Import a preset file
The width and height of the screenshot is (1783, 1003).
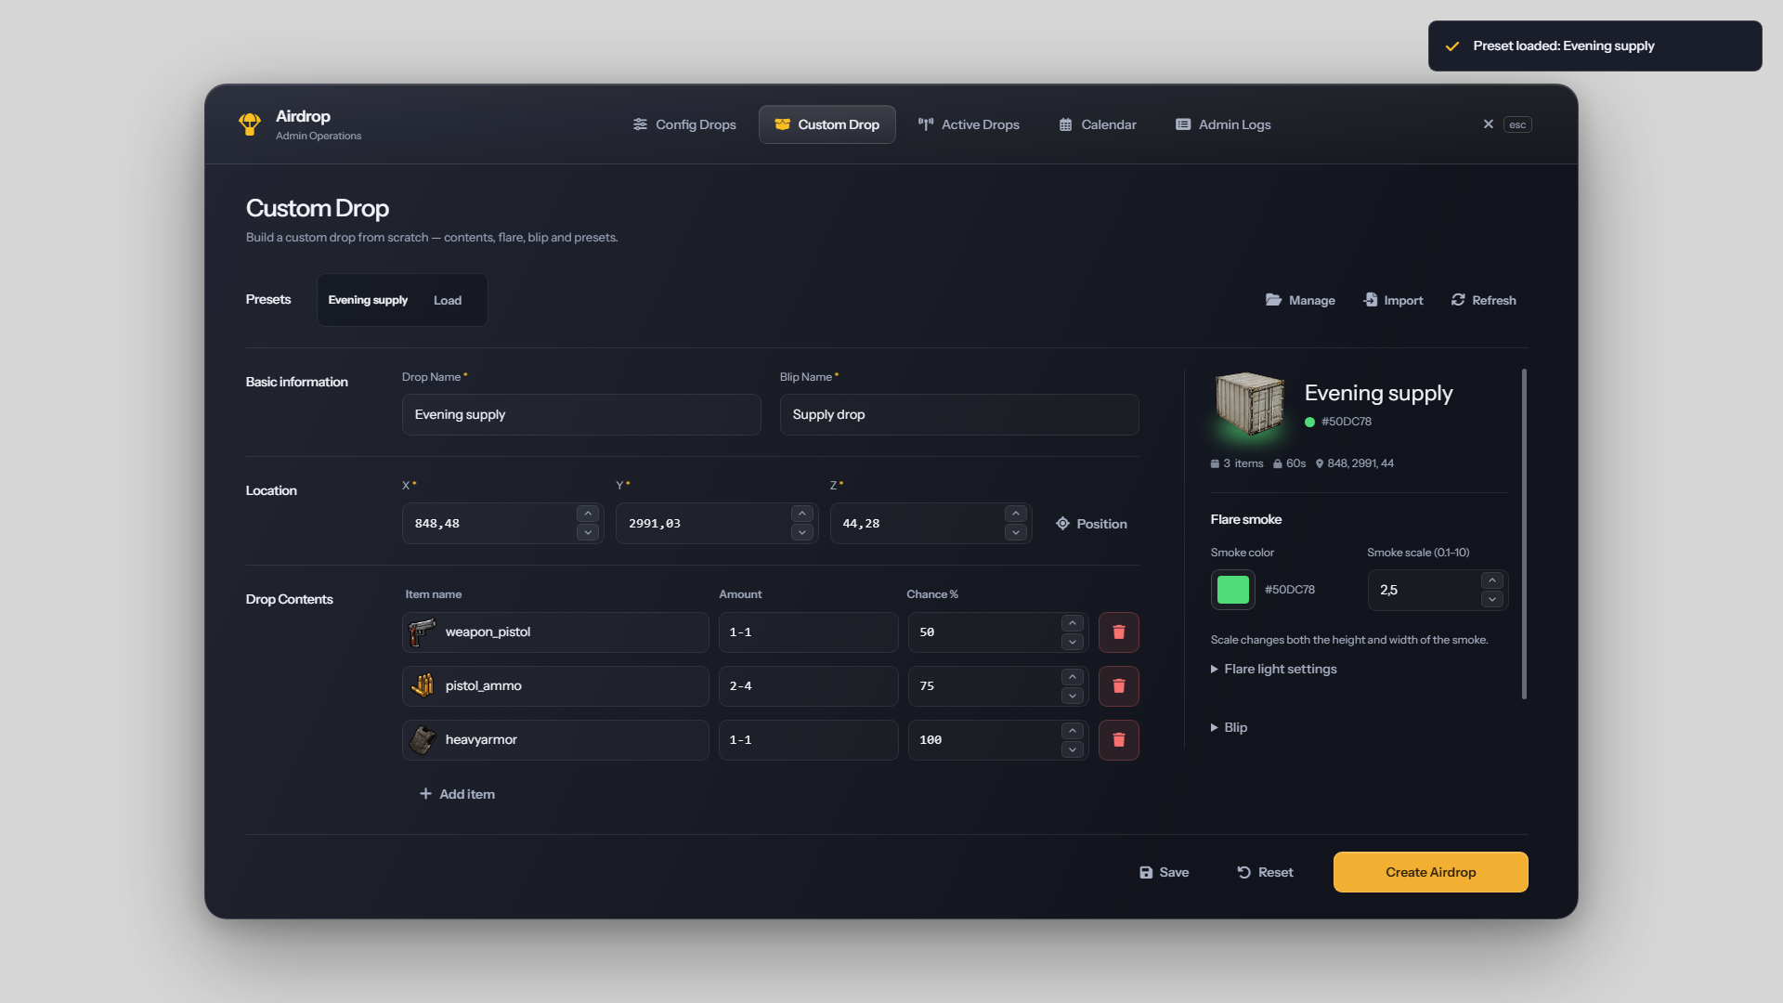[x=1393, y=300]
